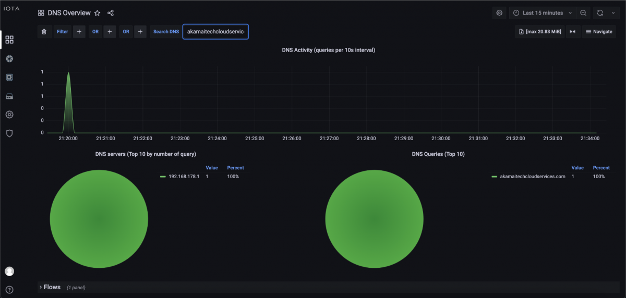Open the storage drive icon in sidebar
Image resolution: width=626 pixels, height=298 pixels.
(9, 96)
